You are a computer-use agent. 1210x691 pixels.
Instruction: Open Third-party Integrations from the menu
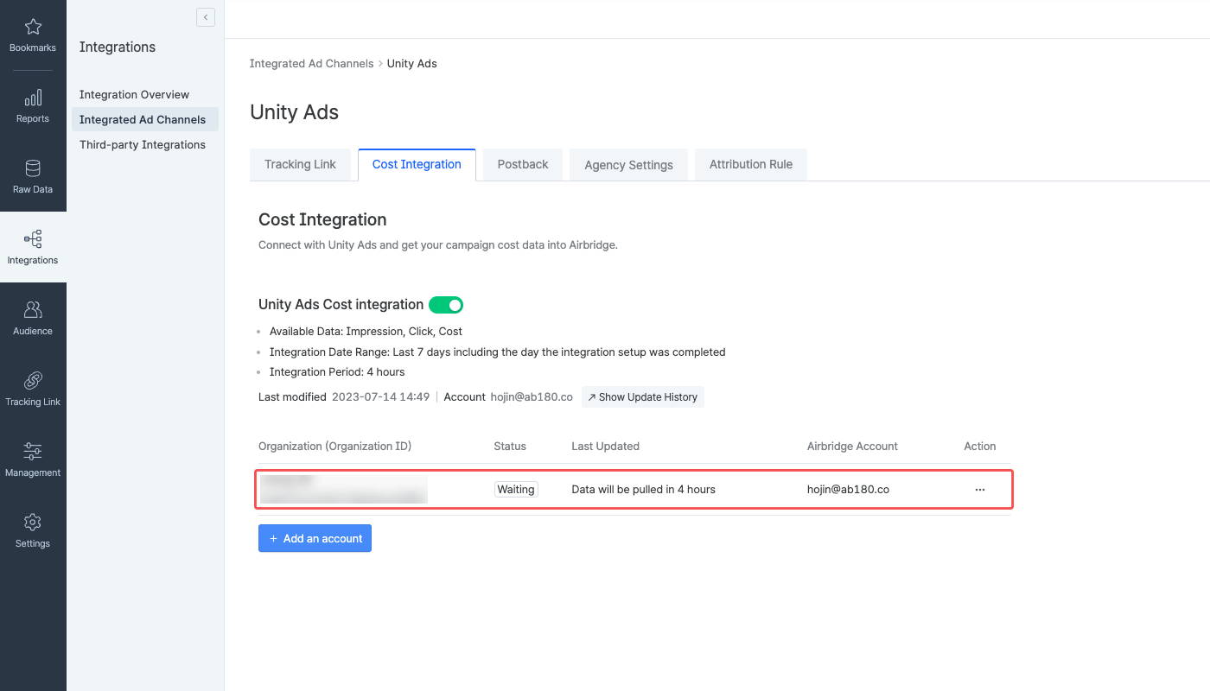pyautogui.click(x=142, y=144)
